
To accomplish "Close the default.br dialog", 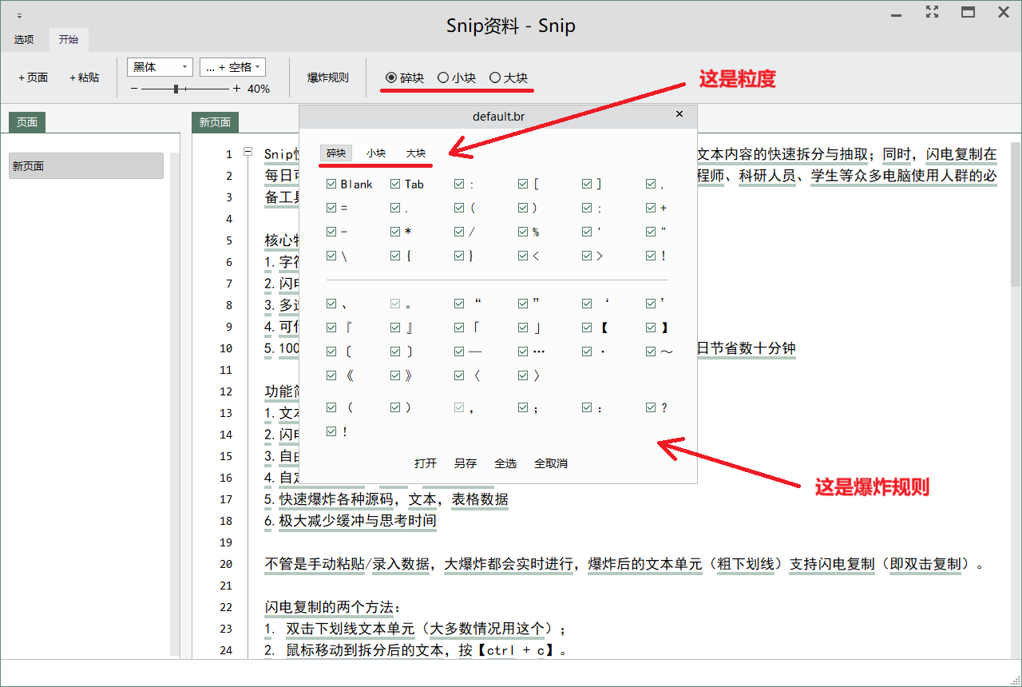I will pos(679,114).
